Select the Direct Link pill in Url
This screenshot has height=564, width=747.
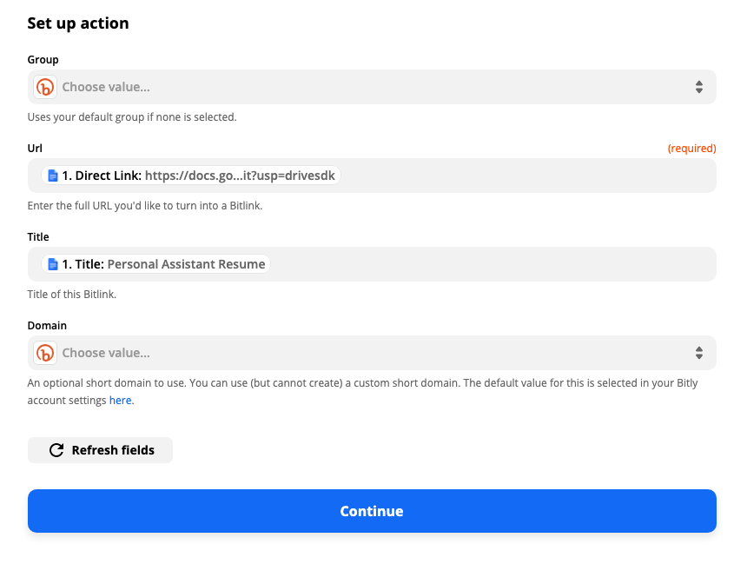point(191,176)
